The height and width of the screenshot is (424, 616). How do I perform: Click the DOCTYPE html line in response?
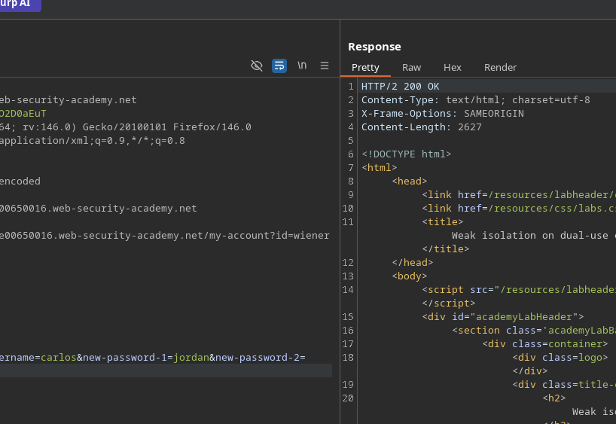coord(406,154)
